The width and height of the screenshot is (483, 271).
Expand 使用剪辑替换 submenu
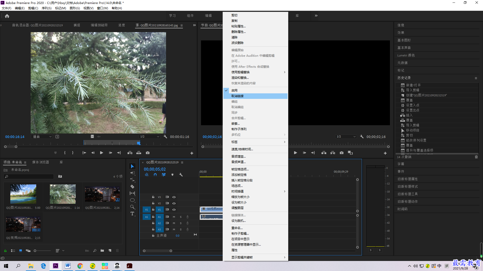(x=256, y=72)
